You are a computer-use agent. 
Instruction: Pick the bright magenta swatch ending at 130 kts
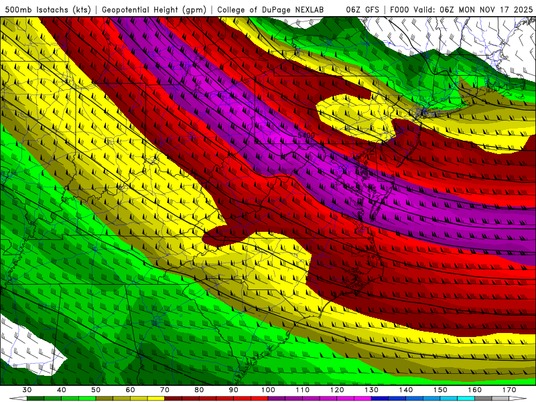362,399
